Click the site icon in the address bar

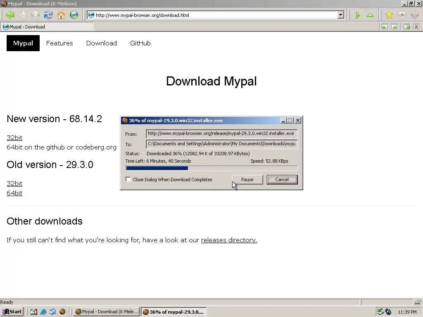[x=91, y=15]
